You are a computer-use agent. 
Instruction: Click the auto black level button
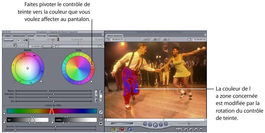[x=96, y=100]
